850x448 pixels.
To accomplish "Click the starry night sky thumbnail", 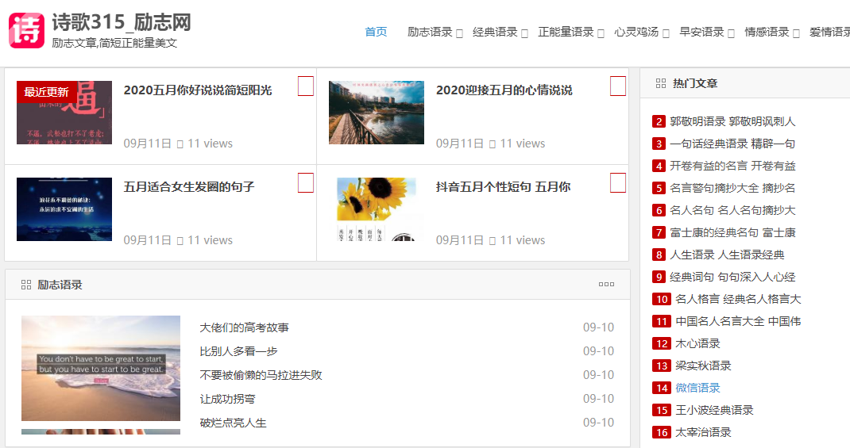I will pyautogui.click(x=64, y=209).
